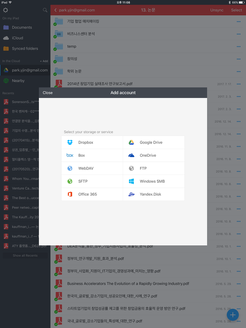Open the 학위 논문 folder
This screenshot has height=328, width=246.
(x=148, y=71)
